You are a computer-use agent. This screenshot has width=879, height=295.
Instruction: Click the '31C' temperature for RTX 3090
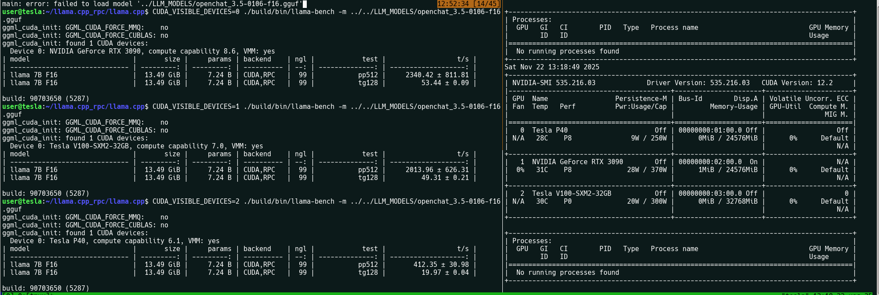pos(542,170)
